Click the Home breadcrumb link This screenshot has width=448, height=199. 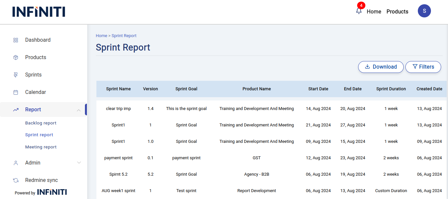pyautogui.click(x=101, y=36)
